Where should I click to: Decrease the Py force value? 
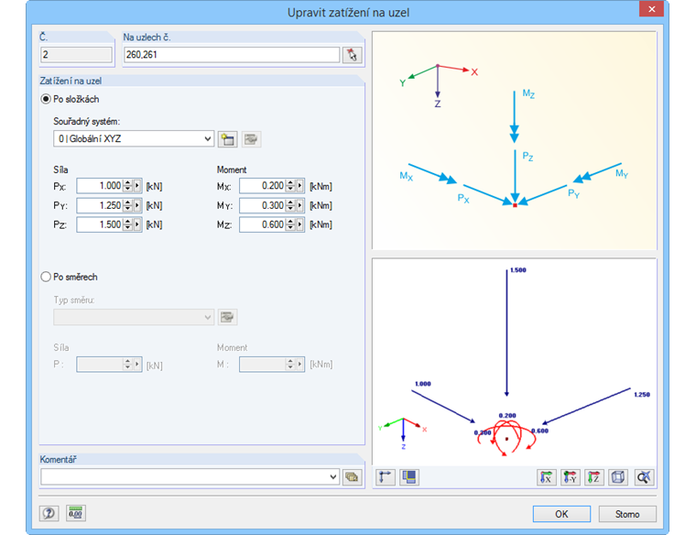pos(128,209)
